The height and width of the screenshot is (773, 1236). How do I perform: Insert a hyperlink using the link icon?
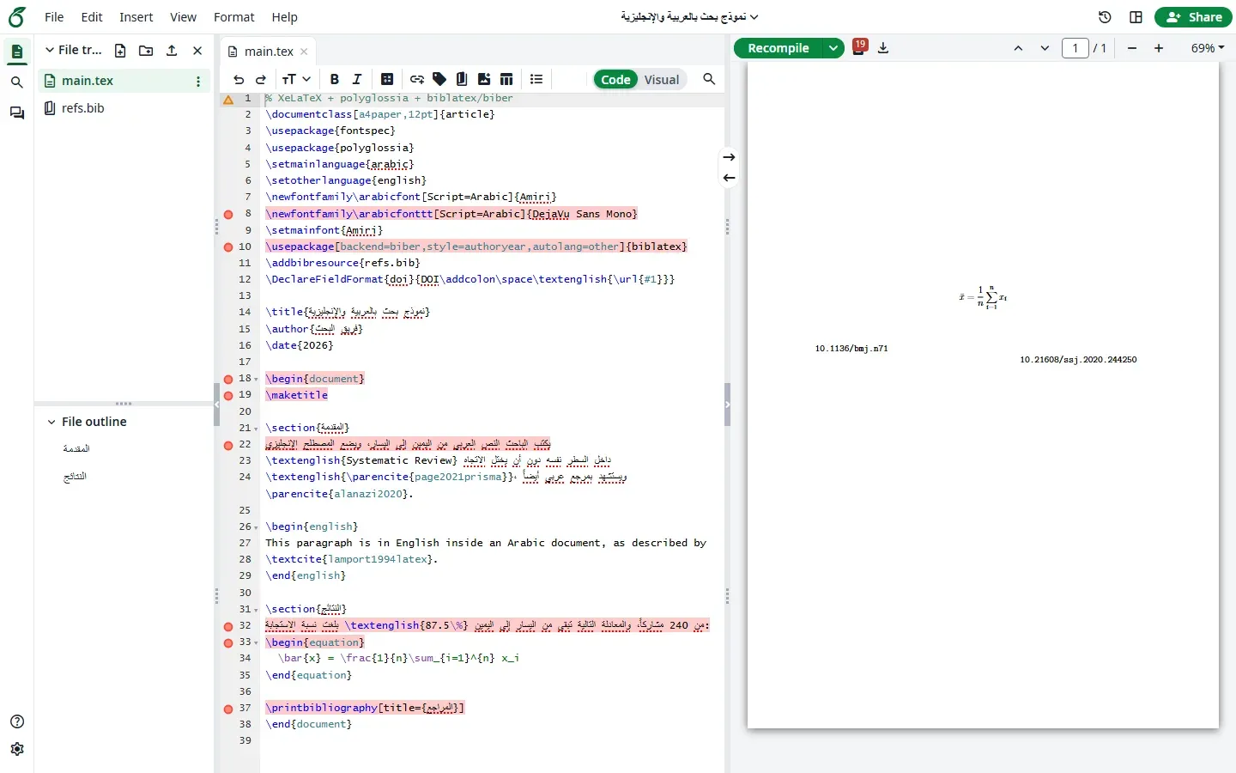[x=417, y=79]
